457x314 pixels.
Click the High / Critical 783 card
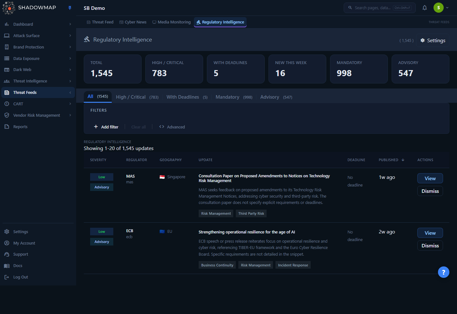click(174, 69)
